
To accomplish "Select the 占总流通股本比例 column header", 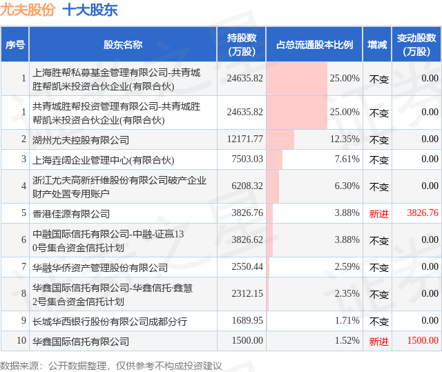I will pyautogui.click(x=314, y=44).
